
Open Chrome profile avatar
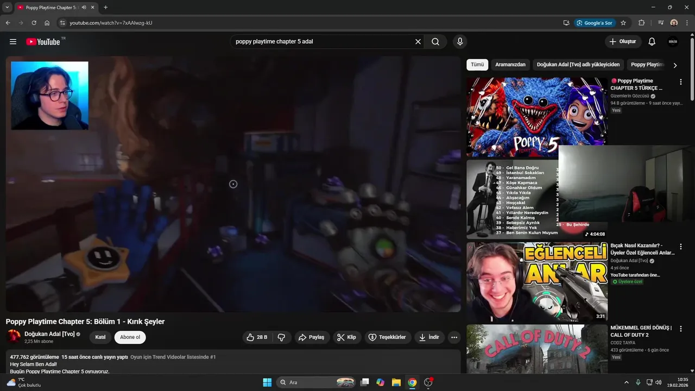pos(674,23)
